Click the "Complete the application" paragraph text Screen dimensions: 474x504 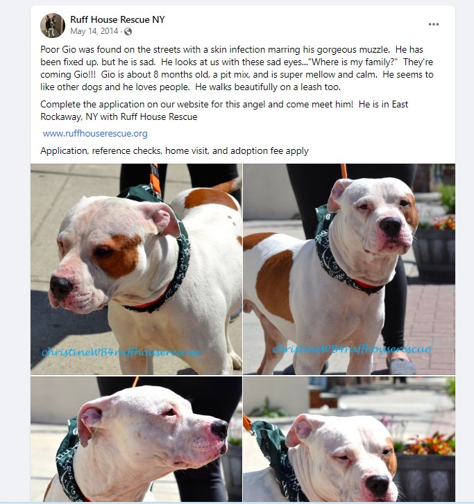[224, 110]
